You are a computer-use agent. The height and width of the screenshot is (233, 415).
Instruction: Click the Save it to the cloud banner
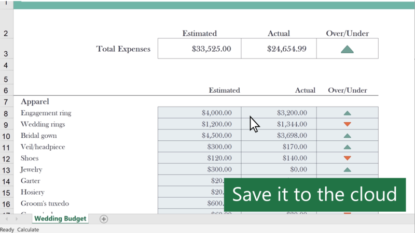click(314, 195)
